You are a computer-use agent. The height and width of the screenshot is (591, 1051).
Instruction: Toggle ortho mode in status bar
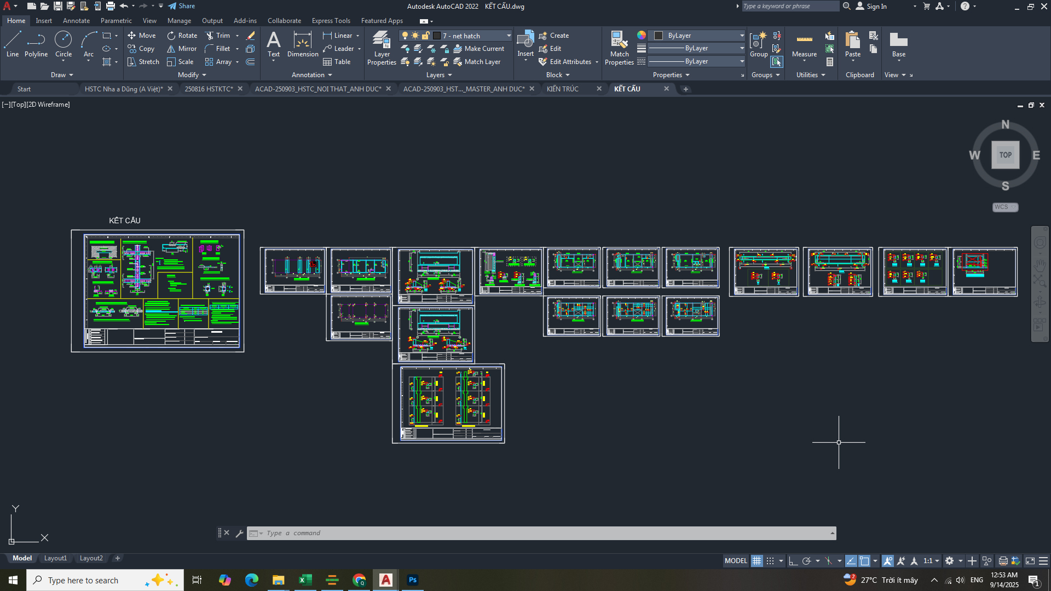[x=793, y=561]
